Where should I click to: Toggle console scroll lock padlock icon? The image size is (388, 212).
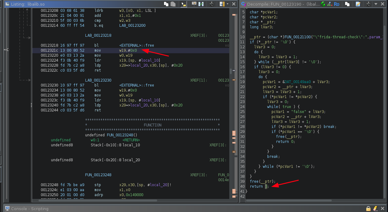368,208
